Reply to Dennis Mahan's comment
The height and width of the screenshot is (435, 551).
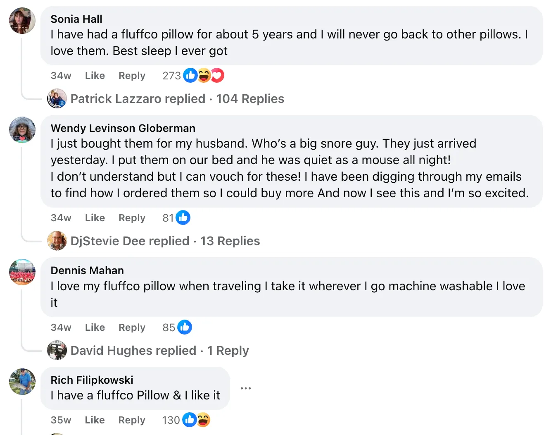[x=132, y=327]
